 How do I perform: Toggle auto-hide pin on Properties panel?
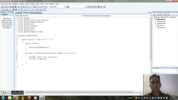pos(175,68)
